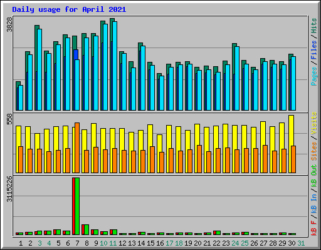Screen dimensions: 321x250
Task: Click day label 29 on the axis
Action: pos(282,243)
